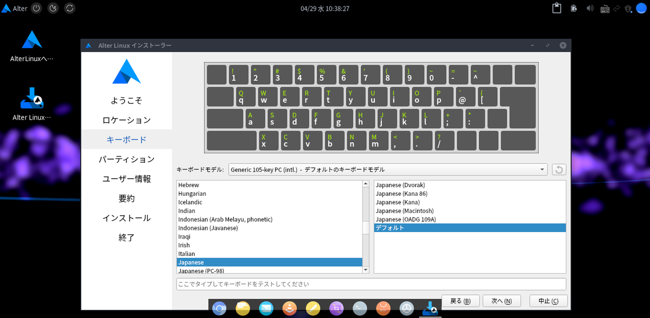Click the blue circle user icon in panel
Viewport: 650px width, 318px height.
[x=641, y=8]
